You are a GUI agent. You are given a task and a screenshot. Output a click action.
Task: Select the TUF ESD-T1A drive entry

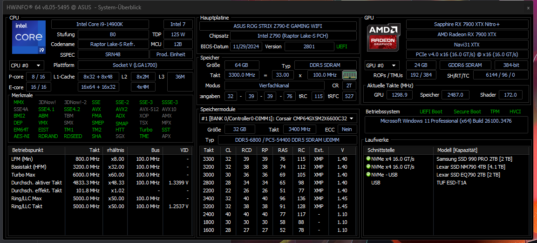[446, 183]
